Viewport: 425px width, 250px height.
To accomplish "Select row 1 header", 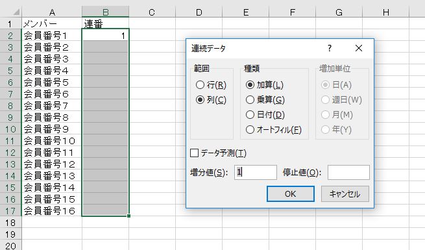I will click(x=10, y=23).
